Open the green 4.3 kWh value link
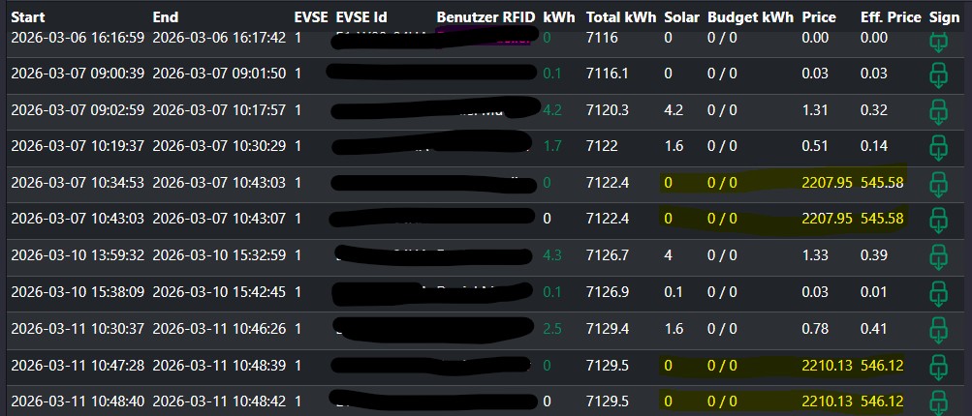The image size is (972, 416). click(552, 256)
